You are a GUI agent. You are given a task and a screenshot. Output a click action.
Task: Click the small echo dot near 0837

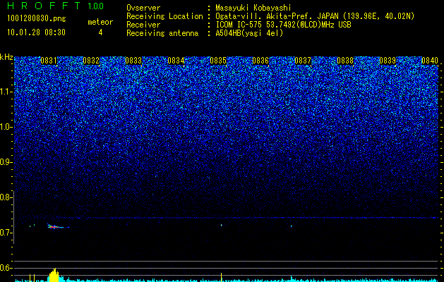coord(292,226)
